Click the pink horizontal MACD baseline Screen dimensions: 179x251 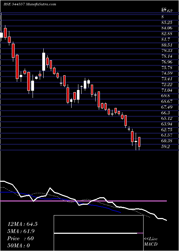tap(83, 201)
